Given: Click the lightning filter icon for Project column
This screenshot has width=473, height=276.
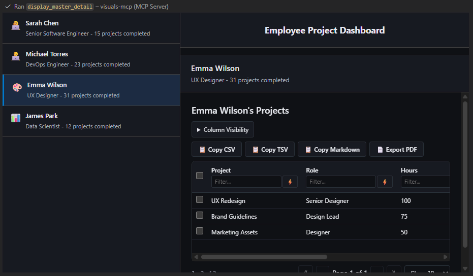Looking at the screenshot, I should tap(290, 182).
